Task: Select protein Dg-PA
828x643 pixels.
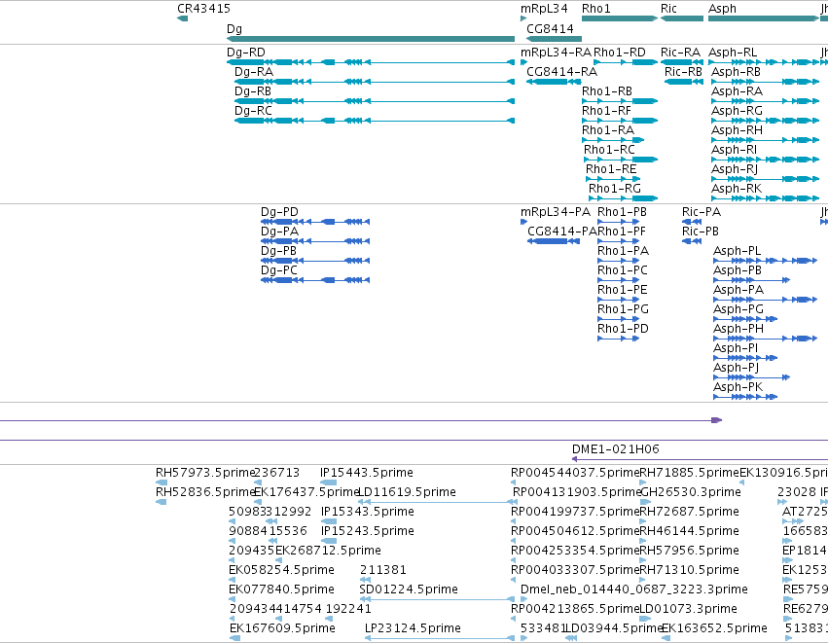Action: [x=315, y=241]
